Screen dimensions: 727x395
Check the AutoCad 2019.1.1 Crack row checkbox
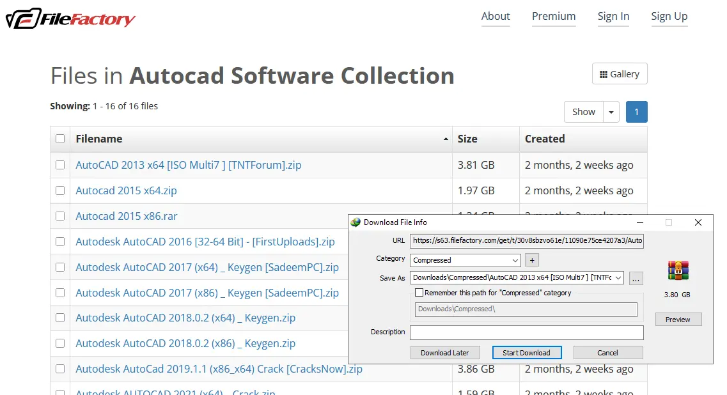pos(60,369)
